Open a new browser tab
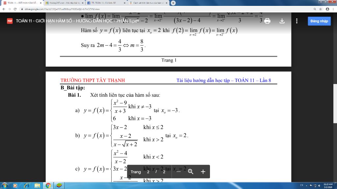Screen dimensions: 337x189 [x=173, y=3]
